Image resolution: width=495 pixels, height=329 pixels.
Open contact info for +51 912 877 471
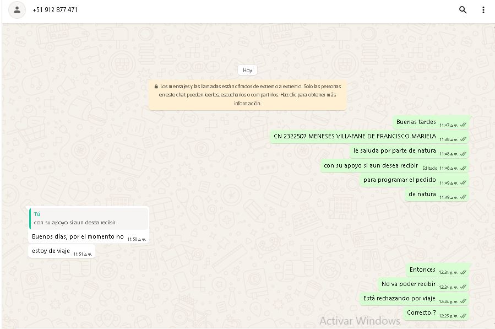(x=55, y=10)
